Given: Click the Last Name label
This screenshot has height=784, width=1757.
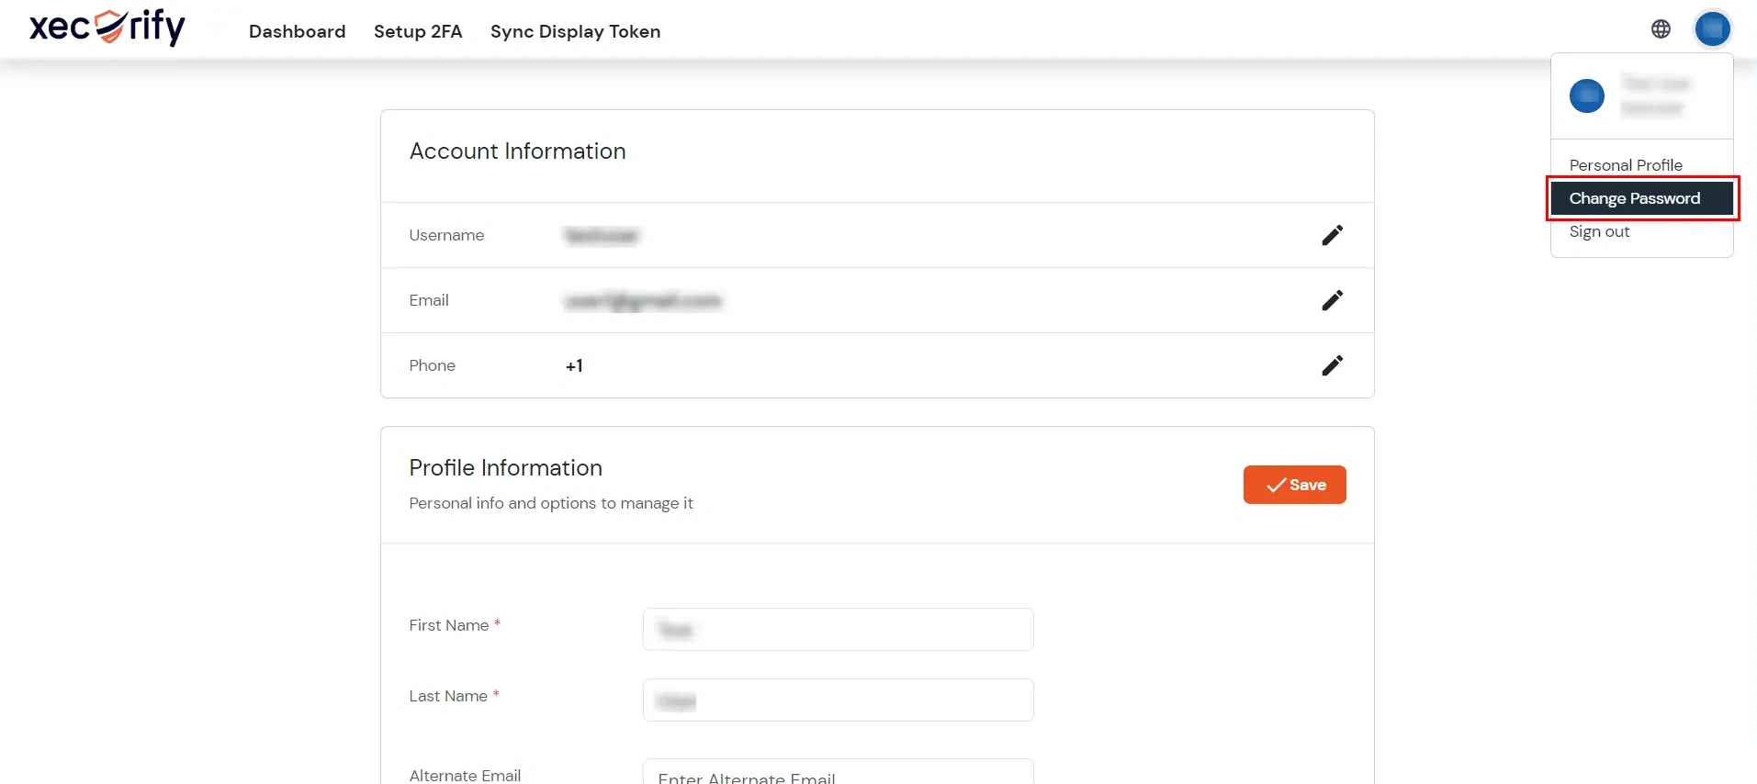Looking at the screenshot, I should [448, 696].
